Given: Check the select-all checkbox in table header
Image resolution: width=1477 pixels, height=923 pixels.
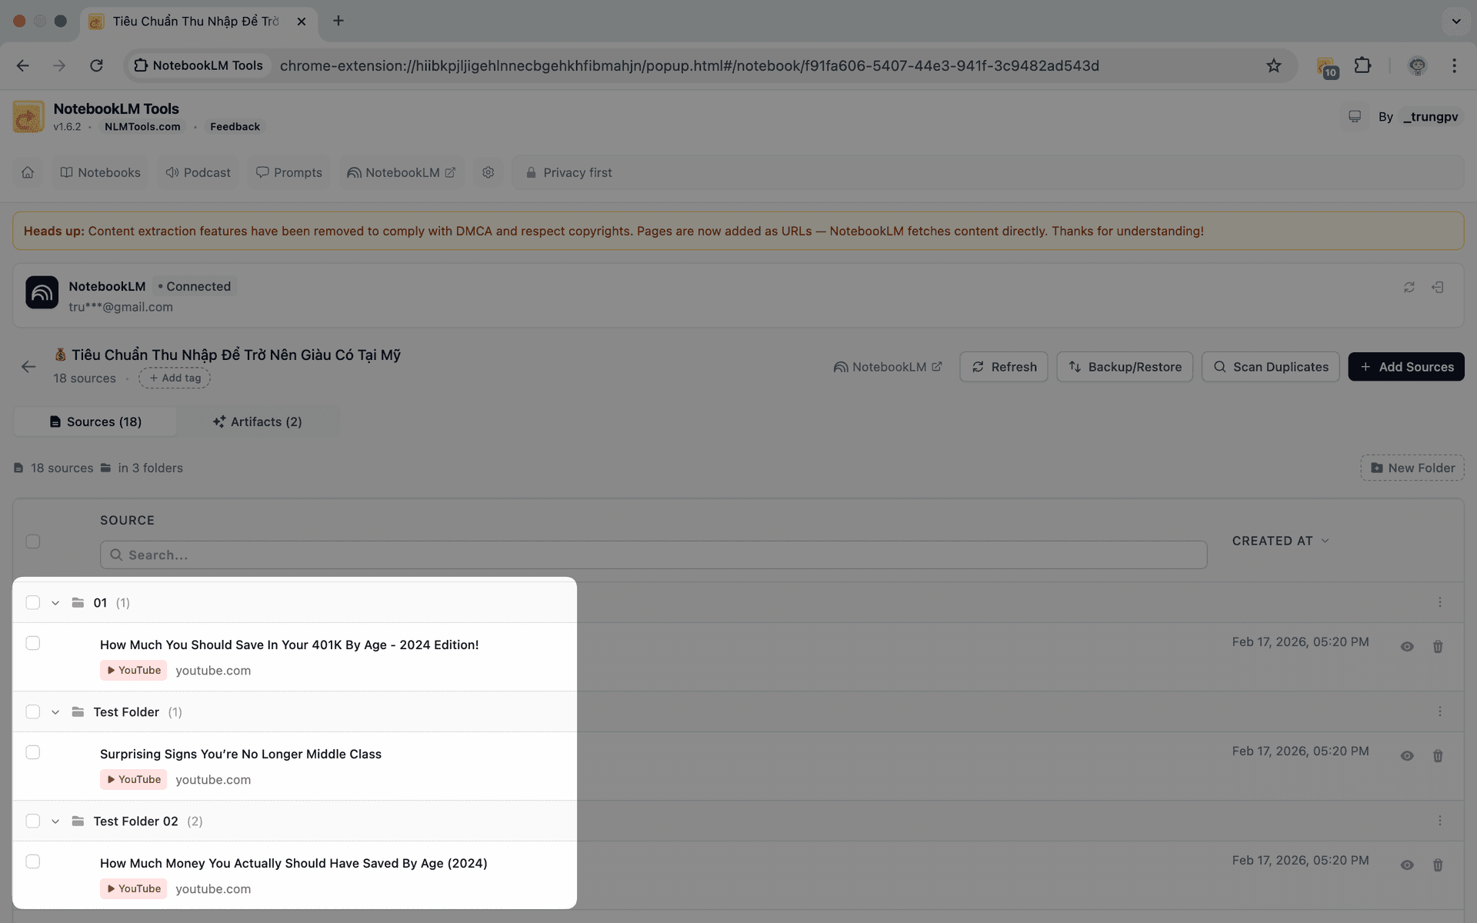Looking at the screenshot, I should (33, 541).
